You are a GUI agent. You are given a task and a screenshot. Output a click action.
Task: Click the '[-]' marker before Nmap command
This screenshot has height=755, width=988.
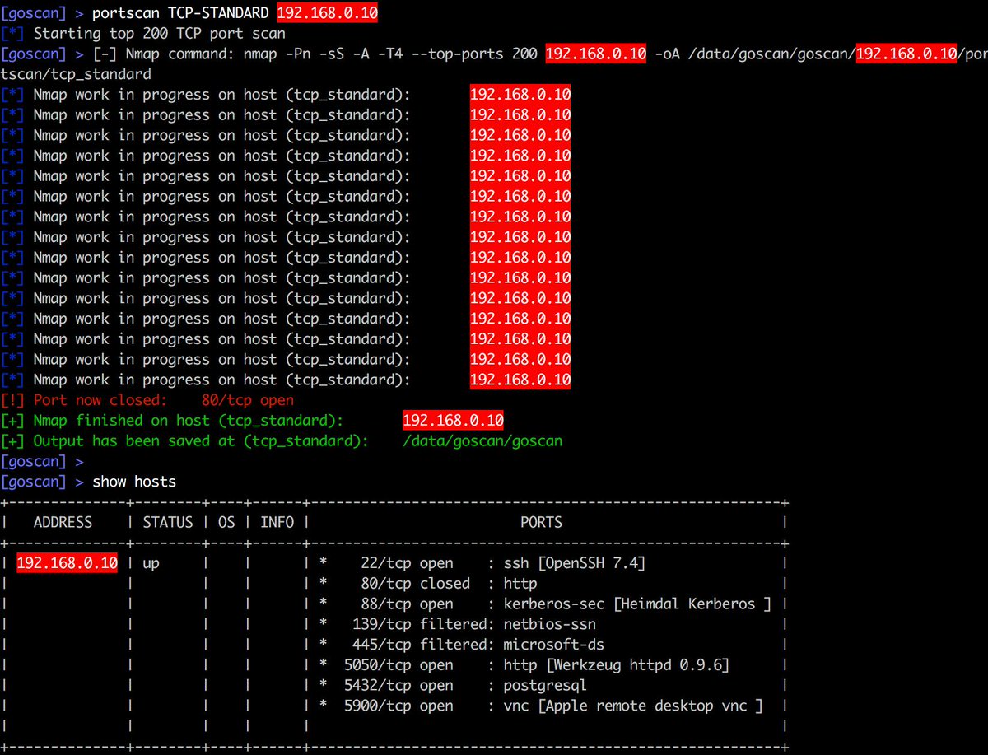tap(105, 54)
